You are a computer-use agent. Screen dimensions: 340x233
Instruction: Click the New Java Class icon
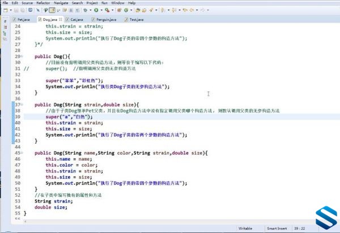[x=126, y=10]
